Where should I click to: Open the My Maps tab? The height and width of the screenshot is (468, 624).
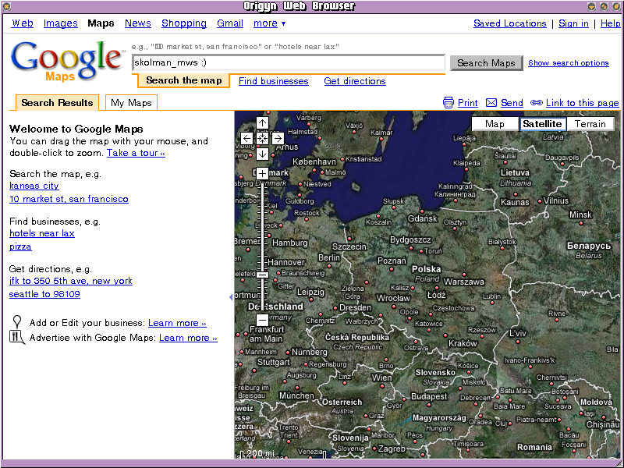coord(131,103)
